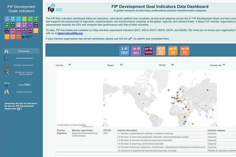Image resolution: width=236 pixels, height=157 pixels.
Task: Click the pink marker in the Pacific Ocean
Action: [x=104, y=105]
